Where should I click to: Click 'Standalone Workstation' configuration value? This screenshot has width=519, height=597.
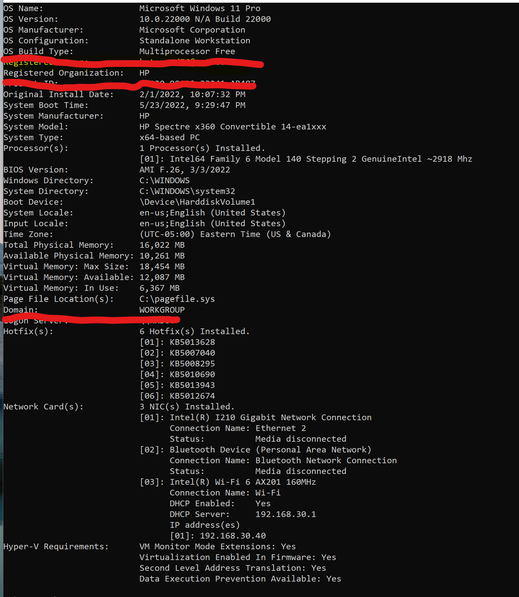tap(195, 41)
